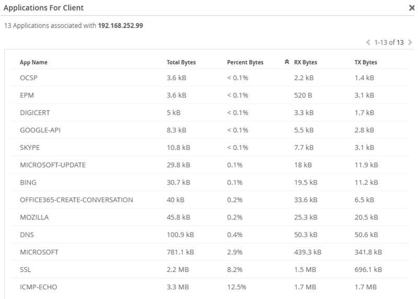The height and width of the screenshot is (299, 418).
Task: Click MICROSOFT RX bytes 439.3 kB
Action: click(308, 252)
